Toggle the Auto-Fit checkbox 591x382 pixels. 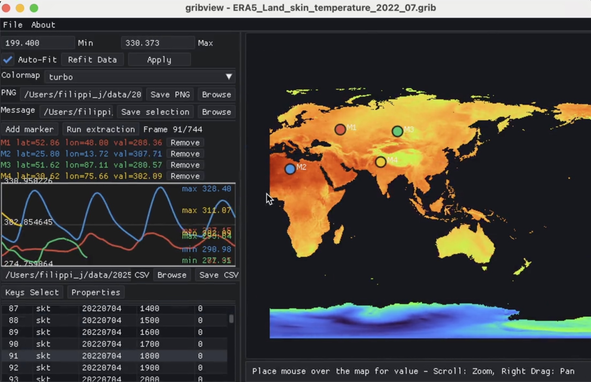click(8, 60)
